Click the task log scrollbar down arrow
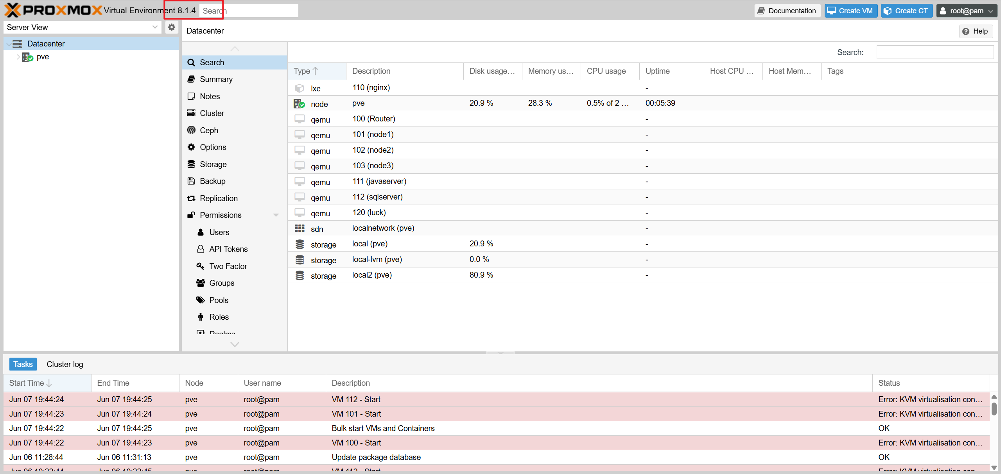This screenshot has height=474, width=1001. click(994, 467)
